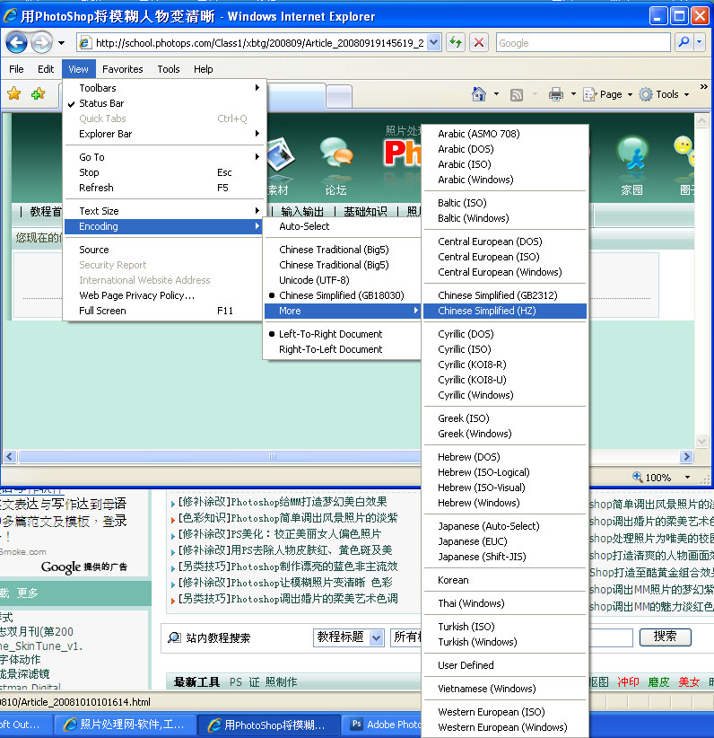The image size is (714, 738).
Task: Open the File menu
Action: (16, 69)
